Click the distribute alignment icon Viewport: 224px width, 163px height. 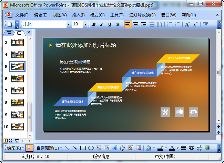pyautogui.click(x=151, y=24)
